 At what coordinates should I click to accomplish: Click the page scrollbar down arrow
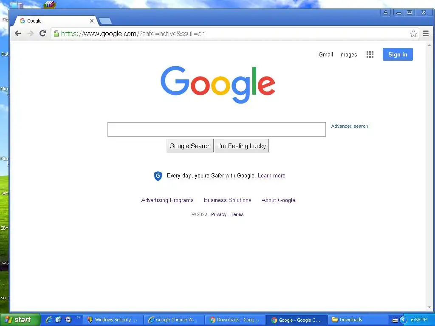(x=429, y=307)
